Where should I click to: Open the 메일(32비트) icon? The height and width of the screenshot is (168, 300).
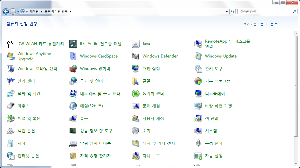click(x=73, y=106)
